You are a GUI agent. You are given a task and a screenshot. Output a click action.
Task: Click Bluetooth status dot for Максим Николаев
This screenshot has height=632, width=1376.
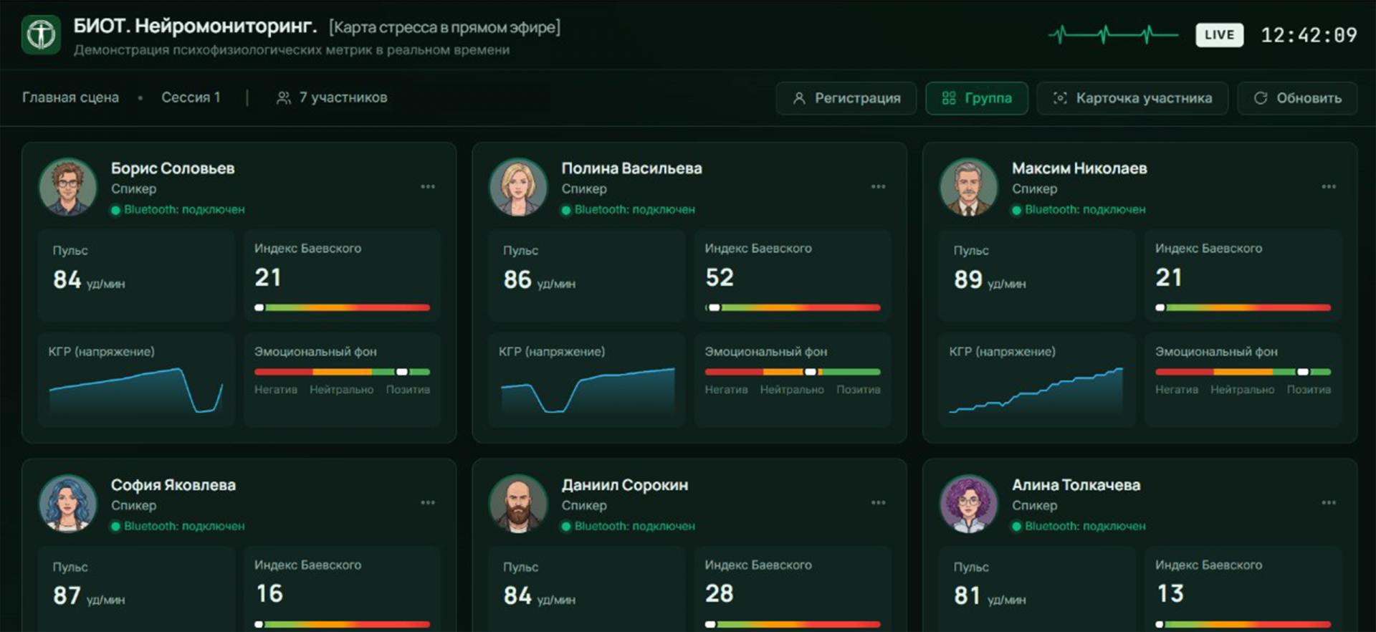pyautogui.click(x=1016, y=210)
